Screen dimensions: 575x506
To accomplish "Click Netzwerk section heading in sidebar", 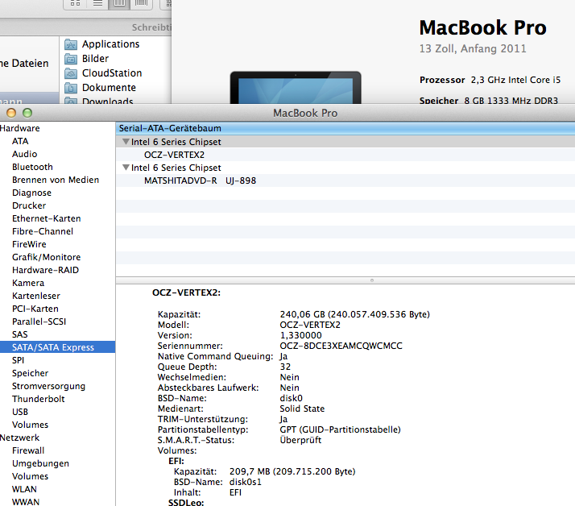I will point(20,438).
